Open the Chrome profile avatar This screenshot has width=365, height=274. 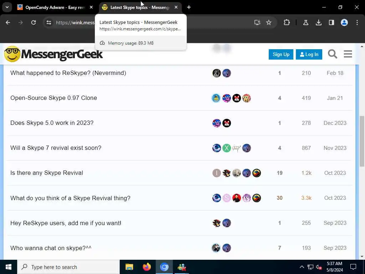[x=344, y=22]
